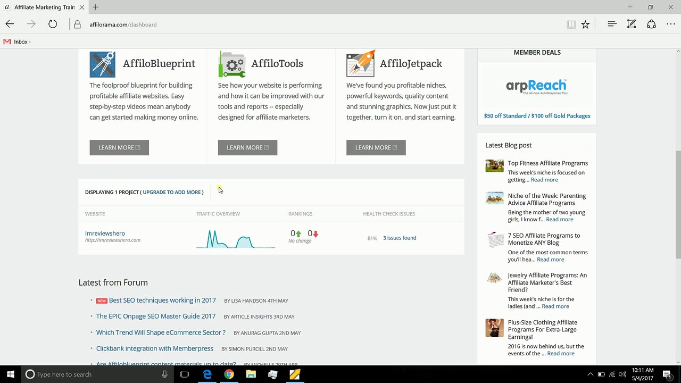Close the Affiliate Marketing Training tab
Viewport: 681px width, 383px height.
click(x=82, y=7)
